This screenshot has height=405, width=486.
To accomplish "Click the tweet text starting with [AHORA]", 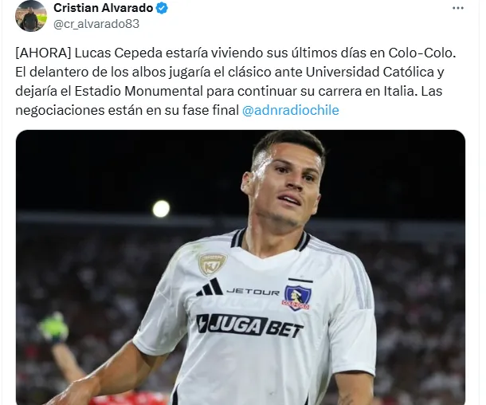I will click(236, 81).
